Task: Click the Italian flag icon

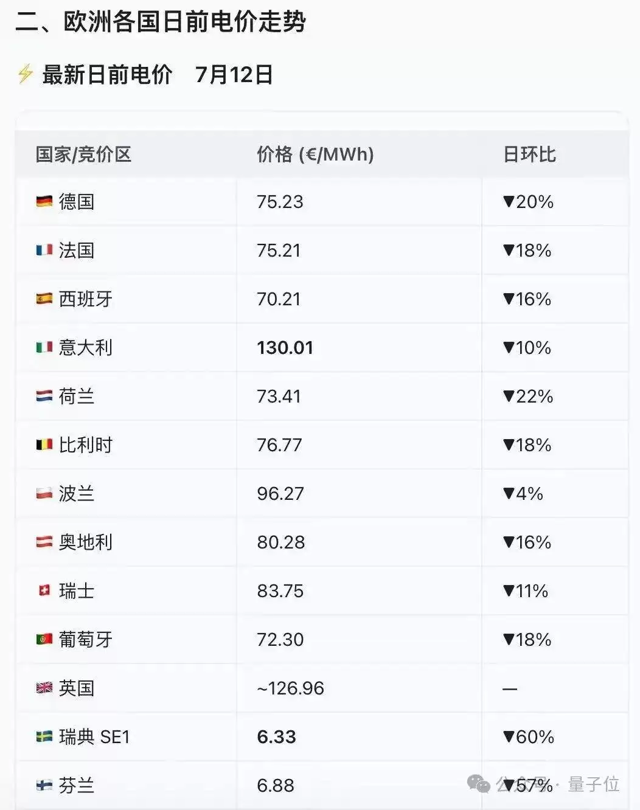Action: 44,347
